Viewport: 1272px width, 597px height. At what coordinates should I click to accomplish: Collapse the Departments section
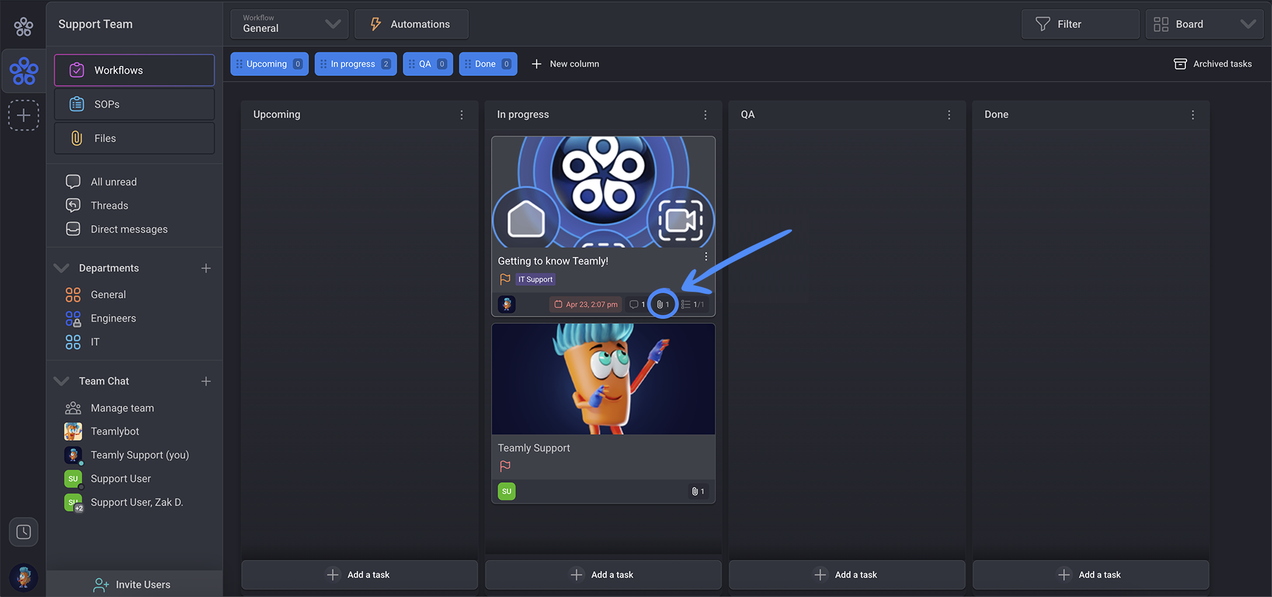tap(61, 268)
